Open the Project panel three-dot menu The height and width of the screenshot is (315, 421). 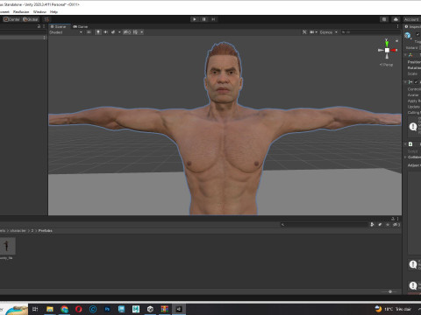click(398, 219)
